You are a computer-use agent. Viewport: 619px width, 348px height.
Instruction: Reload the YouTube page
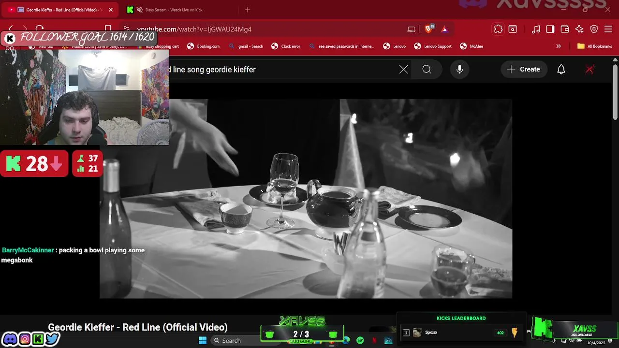40,29
